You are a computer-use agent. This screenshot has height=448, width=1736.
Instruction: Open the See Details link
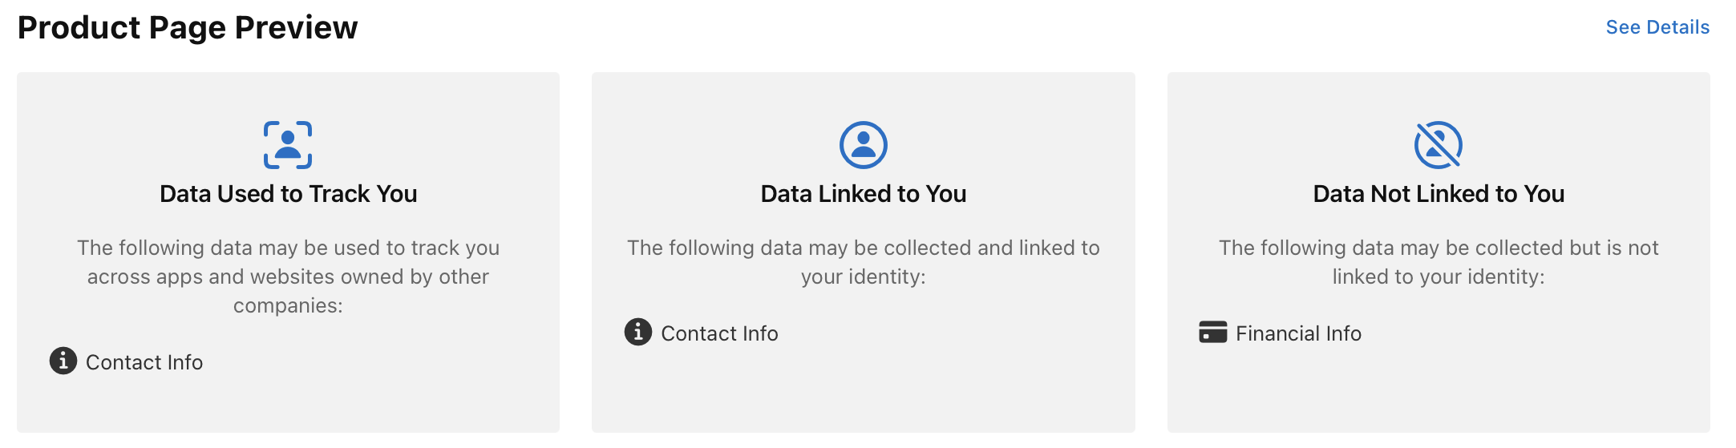[x=1657, y=27]
